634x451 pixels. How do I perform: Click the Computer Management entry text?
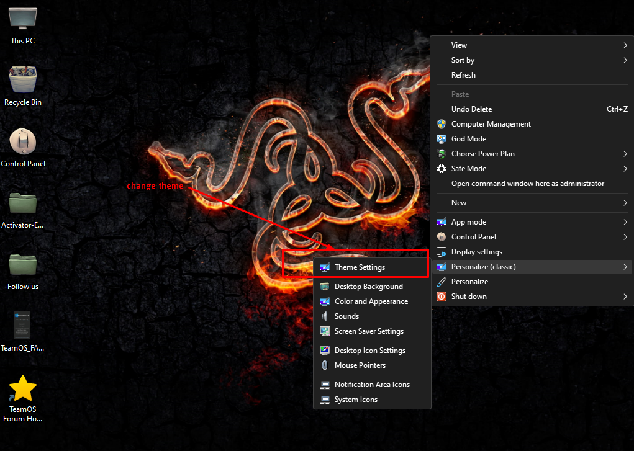click(491, 124)
